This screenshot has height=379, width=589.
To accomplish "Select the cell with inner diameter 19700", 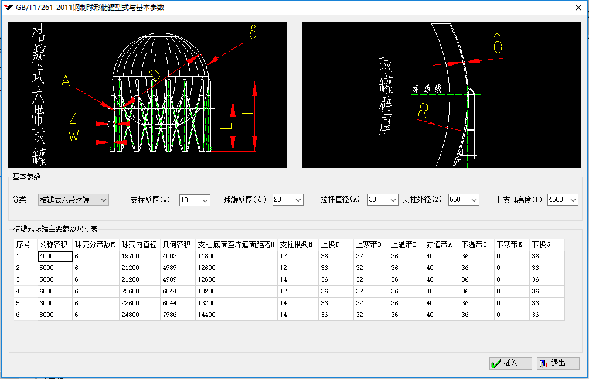I will click(x=139, y=256).
